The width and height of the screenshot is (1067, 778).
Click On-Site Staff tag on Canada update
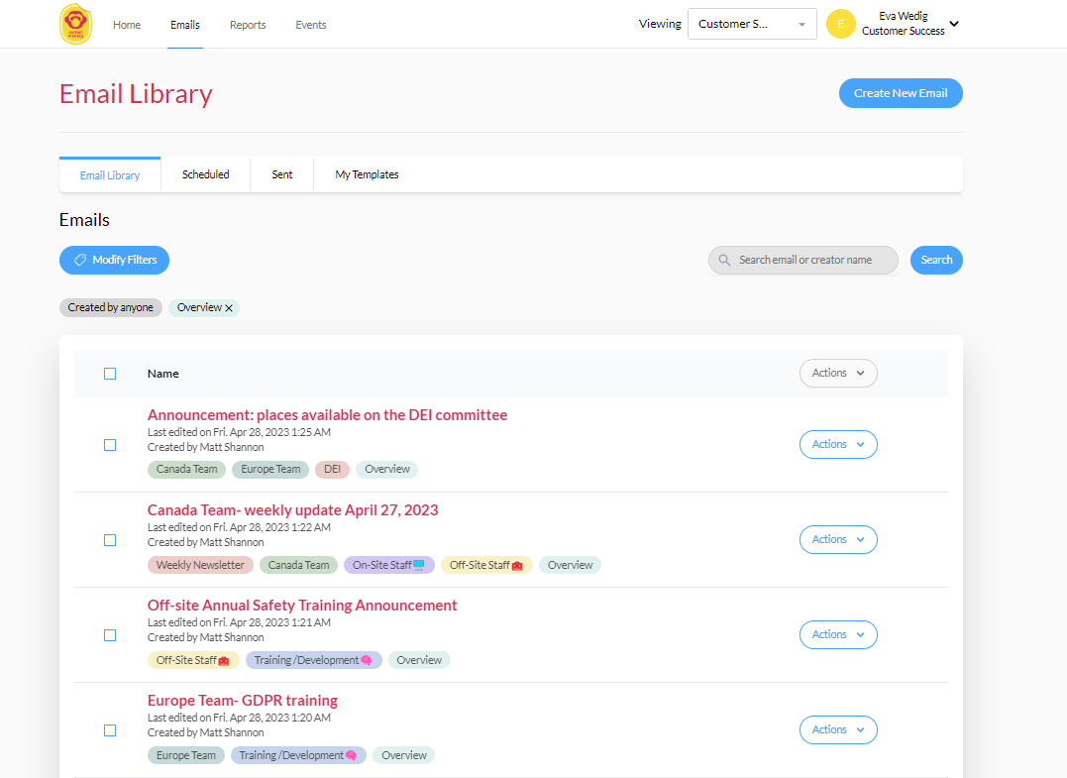pos(388,565)
